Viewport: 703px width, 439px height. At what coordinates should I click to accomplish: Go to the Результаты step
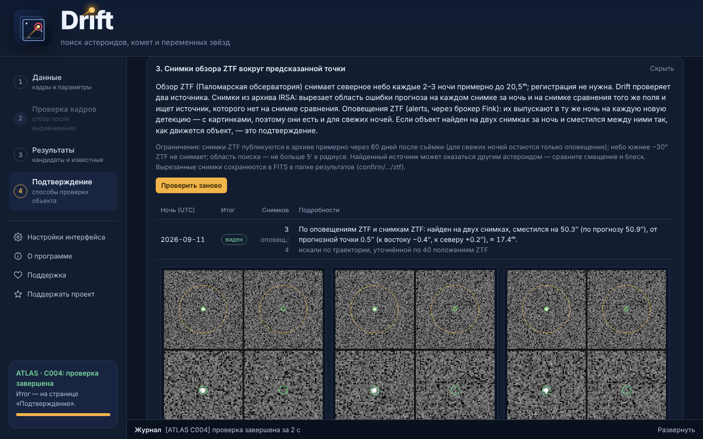(63, 155)
